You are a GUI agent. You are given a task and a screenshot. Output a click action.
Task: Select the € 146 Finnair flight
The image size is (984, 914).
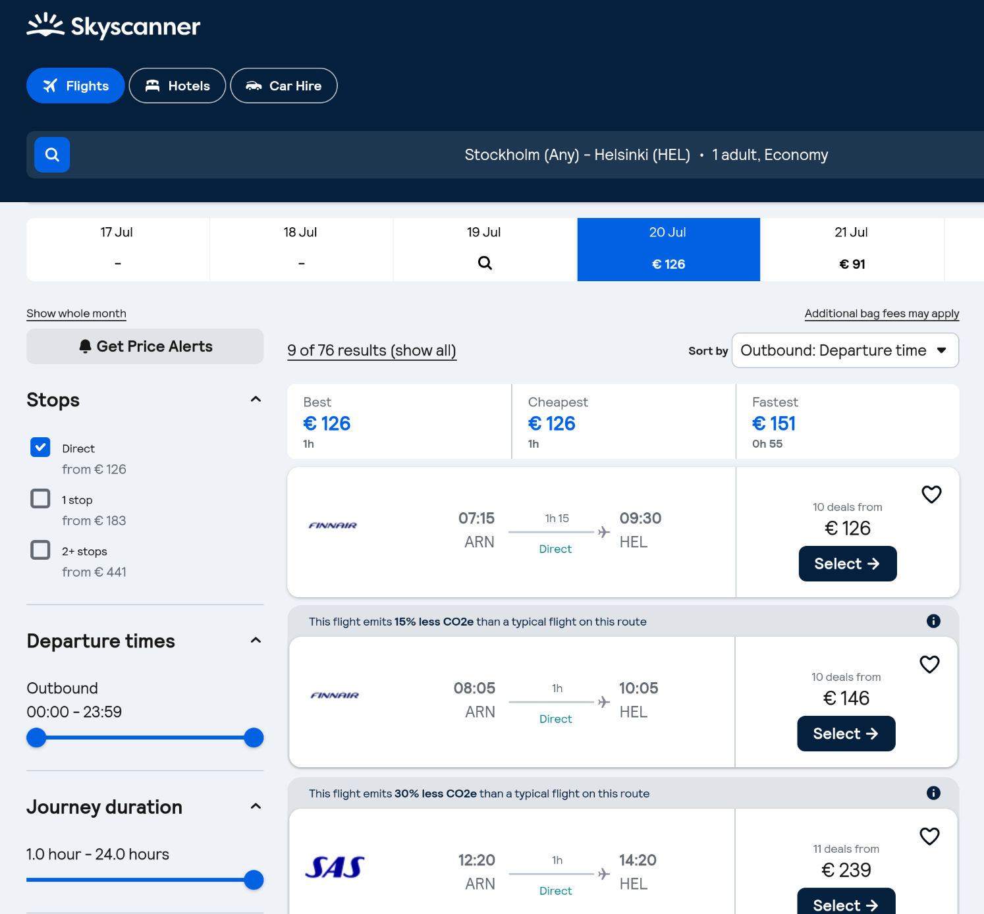pos(846,734)
